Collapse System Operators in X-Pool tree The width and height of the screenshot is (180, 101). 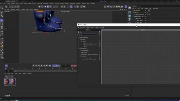[79, 37]
